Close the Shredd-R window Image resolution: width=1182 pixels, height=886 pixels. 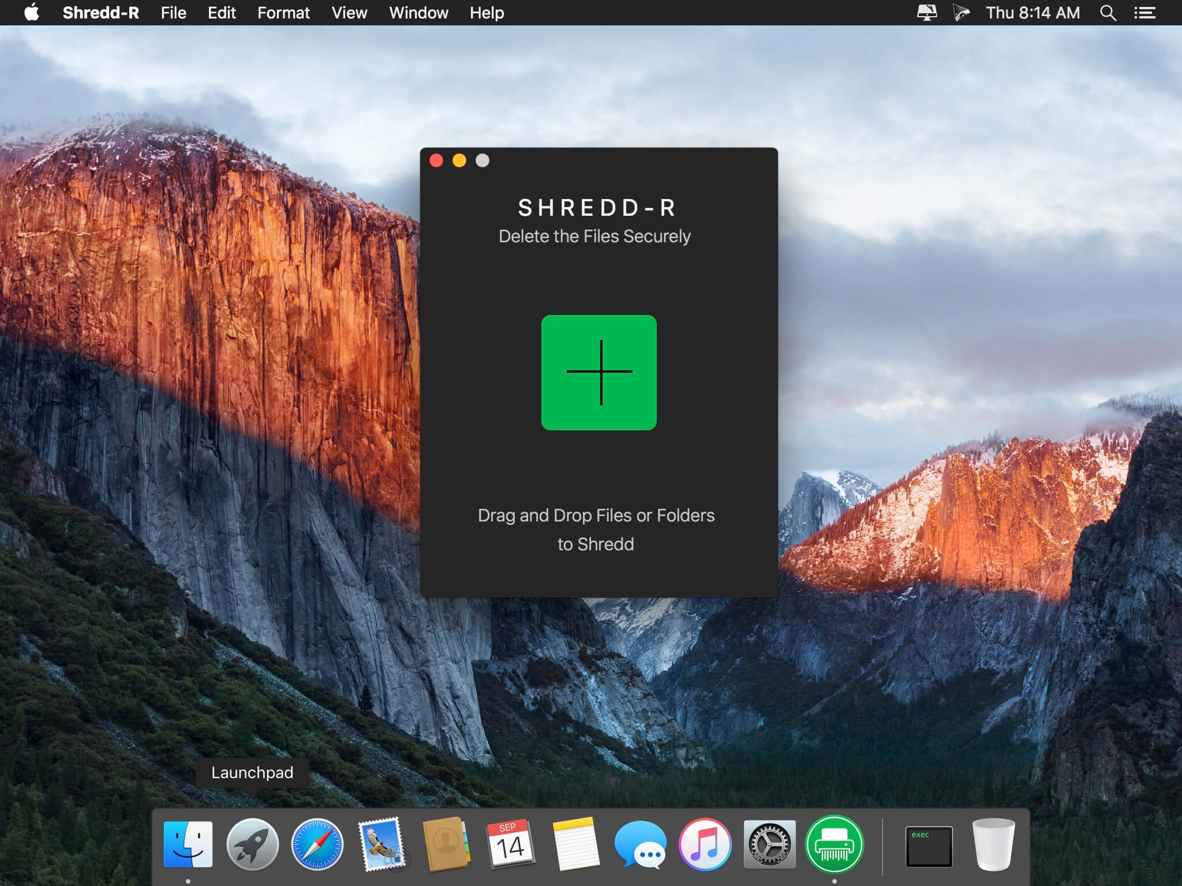[436, 160]
